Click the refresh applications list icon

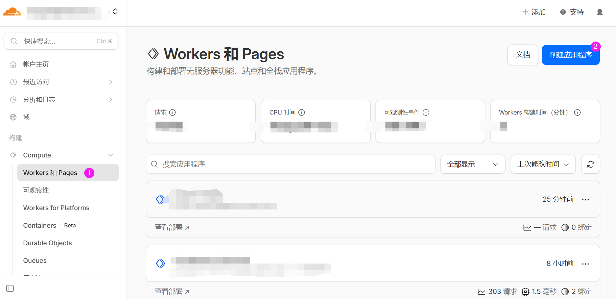tap(590, 164)
